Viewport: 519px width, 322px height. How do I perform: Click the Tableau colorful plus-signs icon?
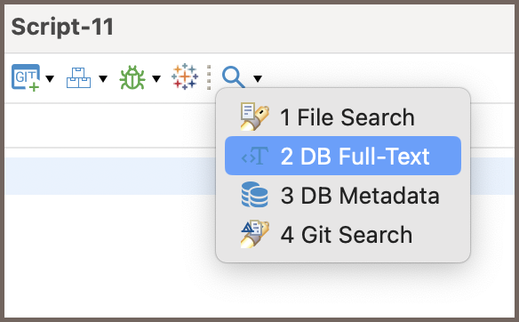point(185,76)
